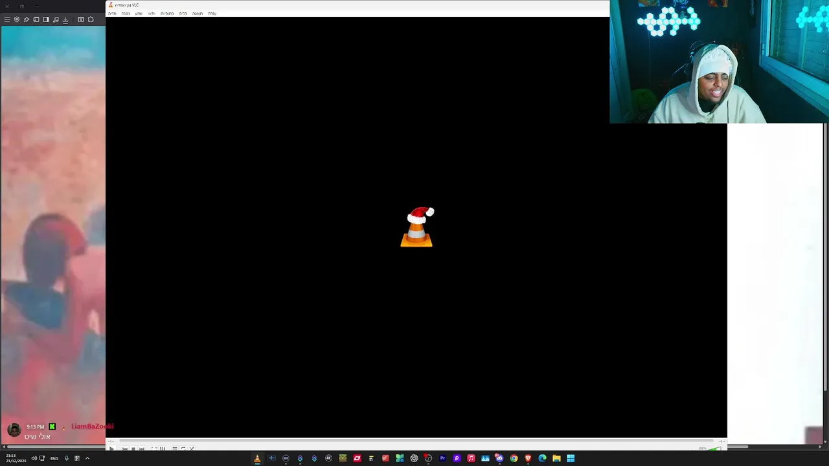
Task: Click the chat user avatar thumbnail
Action: pos(14,430)
